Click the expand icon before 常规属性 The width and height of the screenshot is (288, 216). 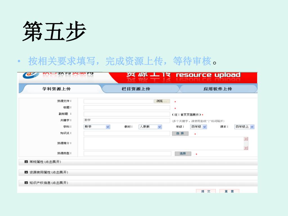tap(26, 162)
